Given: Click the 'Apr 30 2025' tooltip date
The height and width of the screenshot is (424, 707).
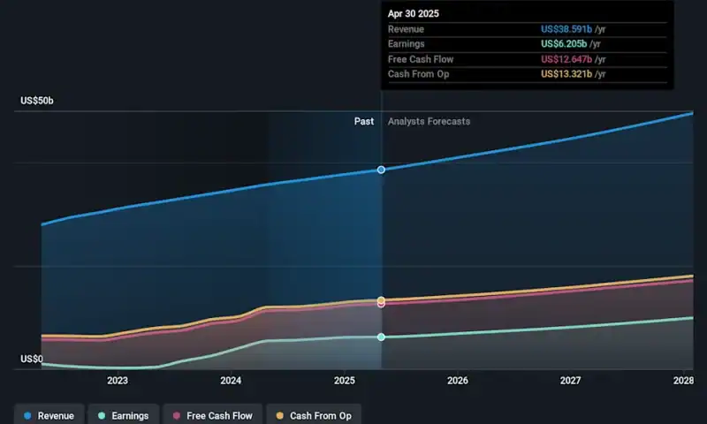Looking at the screenshot, I should [413, 13].
